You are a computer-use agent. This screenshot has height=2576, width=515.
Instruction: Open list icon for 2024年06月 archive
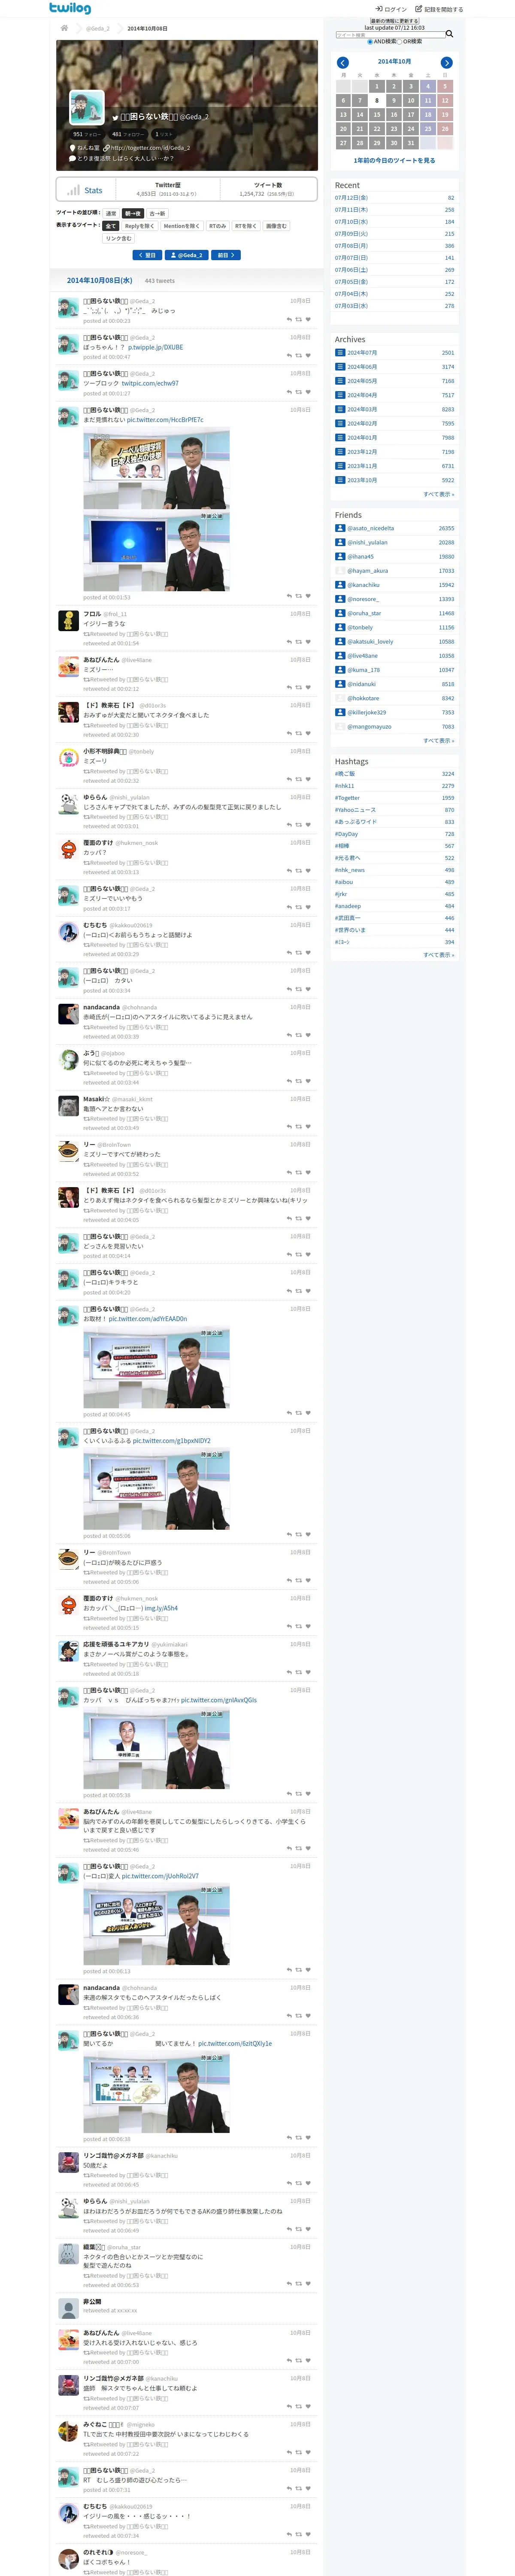click(x=340, y=367)
